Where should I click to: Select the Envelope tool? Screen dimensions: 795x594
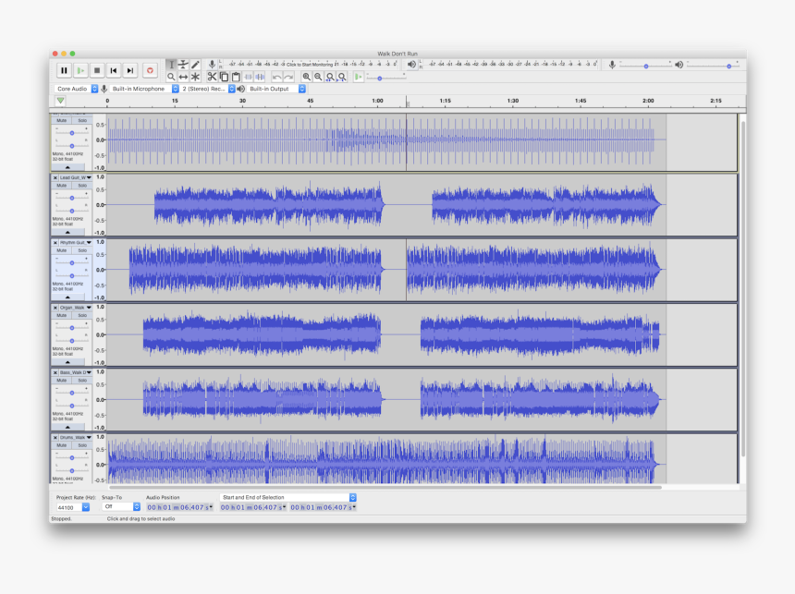tap(183, 64)
